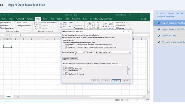The image size is (185, 104).
Task: Open the File origin dropdown
Action: (130, 52)
